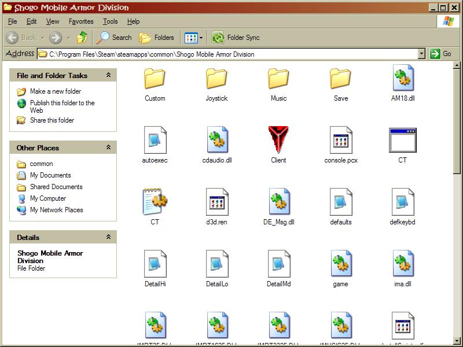Click the vertical scrollbar thumb
463x347 pixels.
[457, 121]
